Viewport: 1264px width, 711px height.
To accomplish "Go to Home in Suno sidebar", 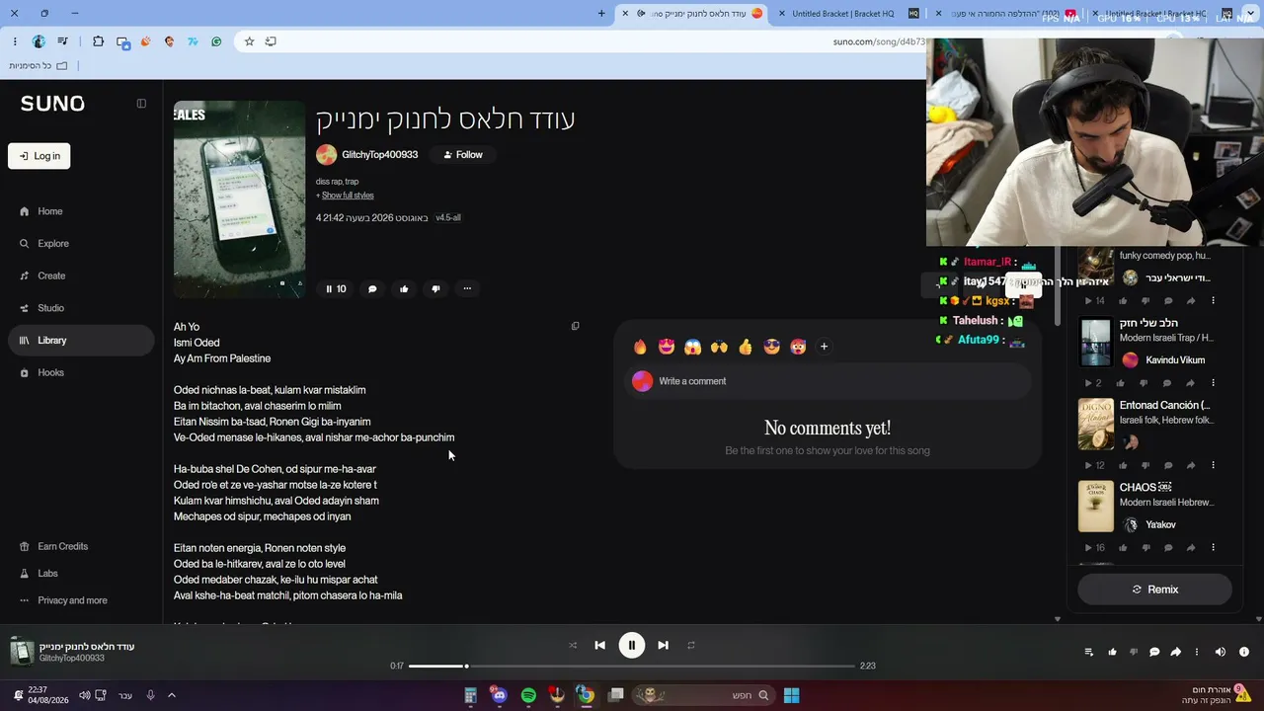I will pos(81,211).
